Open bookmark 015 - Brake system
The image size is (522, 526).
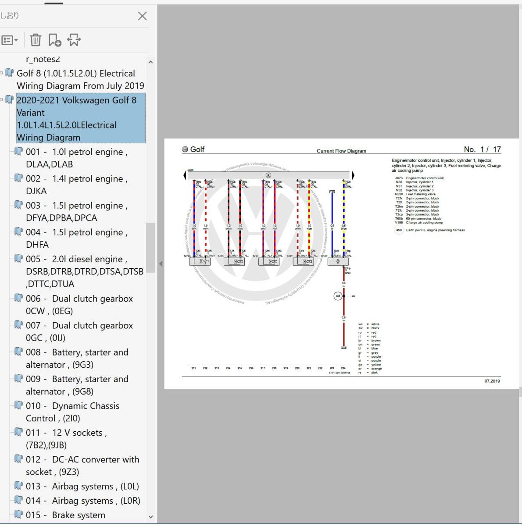[x=65, y=515]
